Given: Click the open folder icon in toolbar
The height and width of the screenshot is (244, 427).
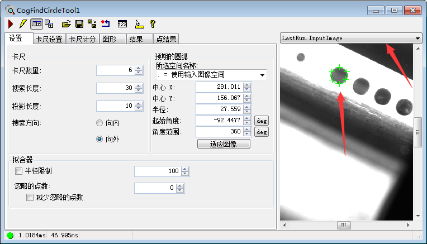Looking at the screenshot, I should coord(66,24).
